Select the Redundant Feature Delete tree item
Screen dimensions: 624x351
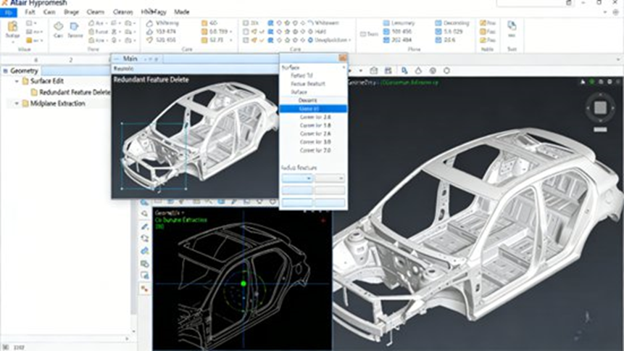tap(74, 93)
